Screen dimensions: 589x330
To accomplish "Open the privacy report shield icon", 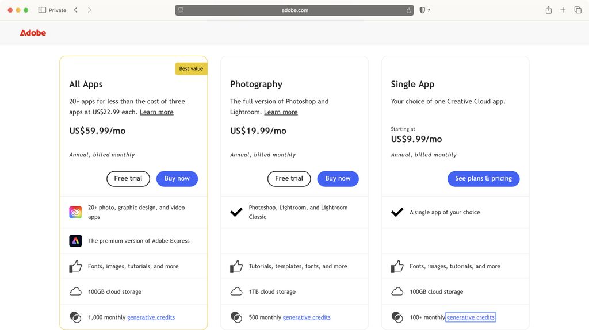I will click(422, 10).
